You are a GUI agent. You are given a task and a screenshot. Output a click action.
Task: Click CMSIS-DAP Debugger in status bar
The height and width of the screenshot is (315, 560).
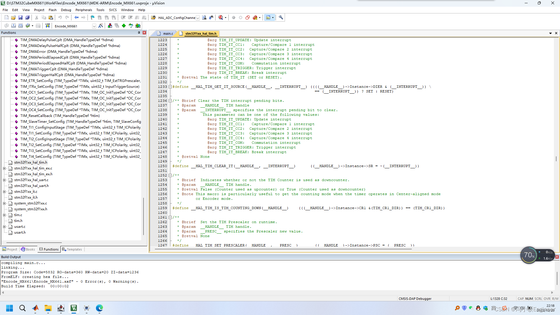[415, 298]
